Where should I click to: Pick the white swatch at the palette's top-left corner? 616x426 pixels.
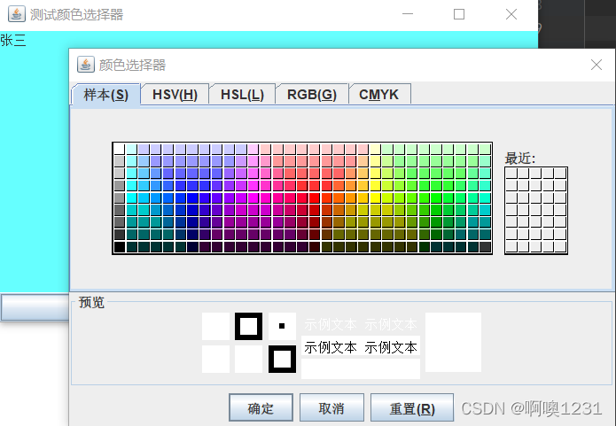[120, 149]
